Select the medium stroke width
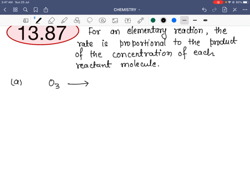This screenshot has width=250, height=187. pos(195,20)
